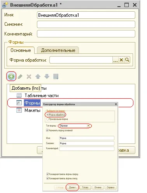Image resolution: width=147 pixels, height=193 pixels.
Task: Toggle Командная панель формы снизу checkbox
Action: (x=47, y=179)
